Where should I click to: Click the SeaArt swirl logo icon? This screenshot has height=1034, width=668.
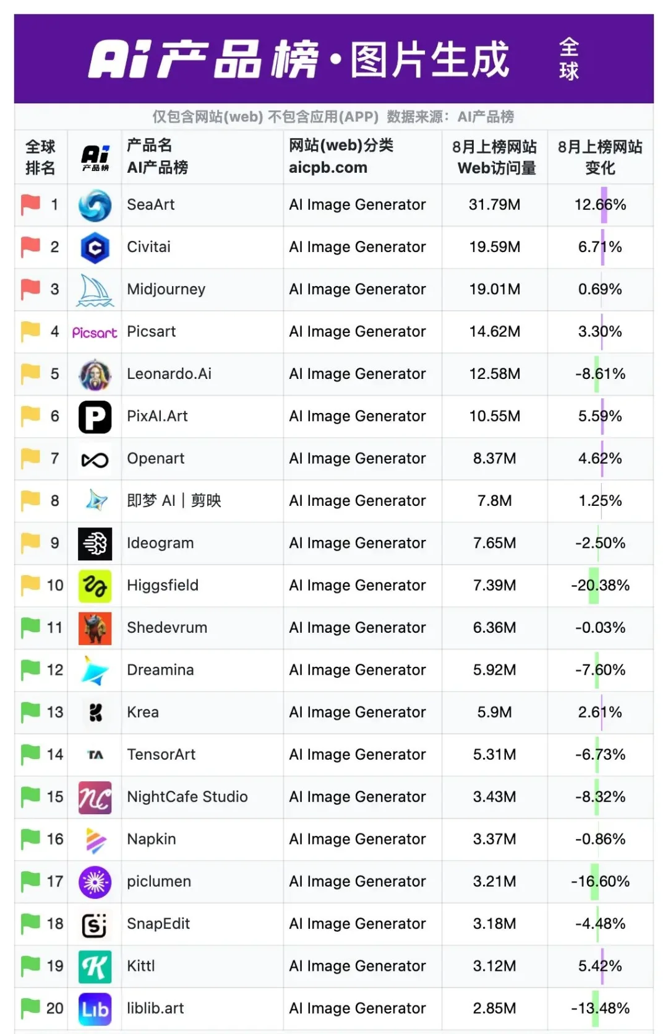pos(95,206)
